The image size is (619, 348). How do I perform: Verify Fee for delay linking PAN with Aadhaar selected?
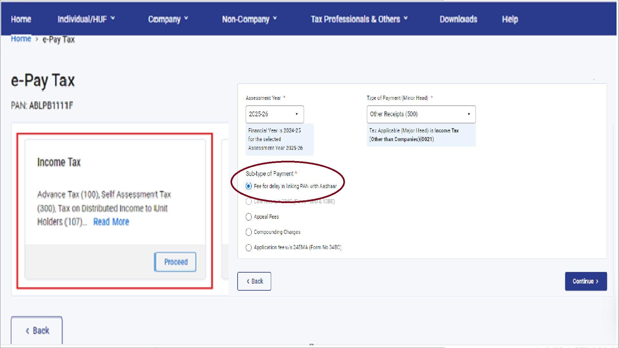click(x=248, y=186)
